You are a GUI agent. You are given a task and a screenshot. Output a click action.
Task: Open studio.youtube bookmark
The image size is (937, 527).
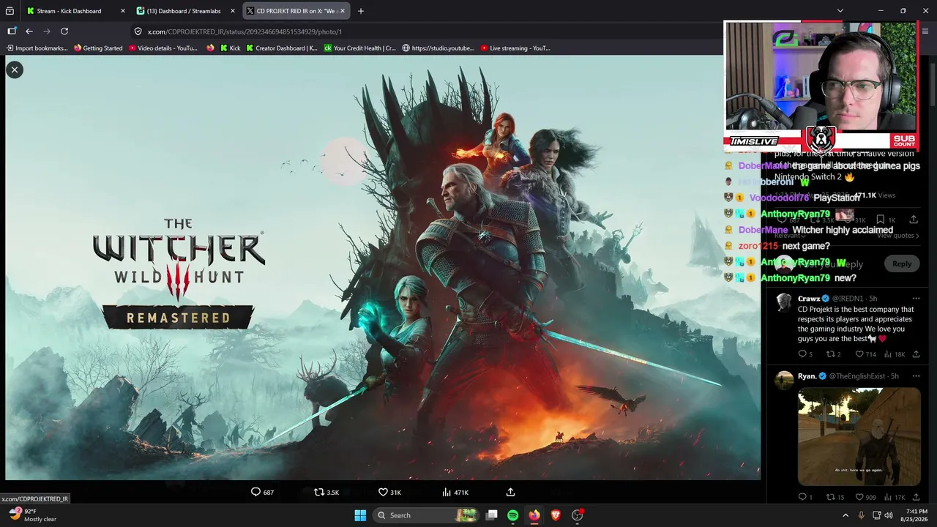(x=438, y=48)
